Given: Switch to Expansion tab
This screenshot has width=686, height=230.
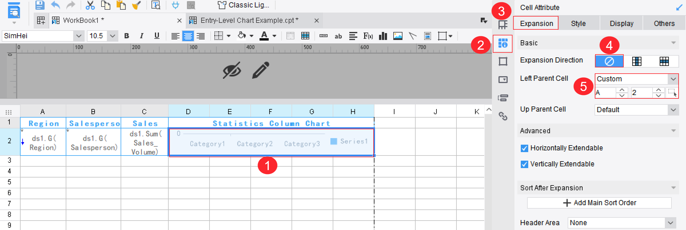Looking at the screenshot, I should (x=536, y=23).
